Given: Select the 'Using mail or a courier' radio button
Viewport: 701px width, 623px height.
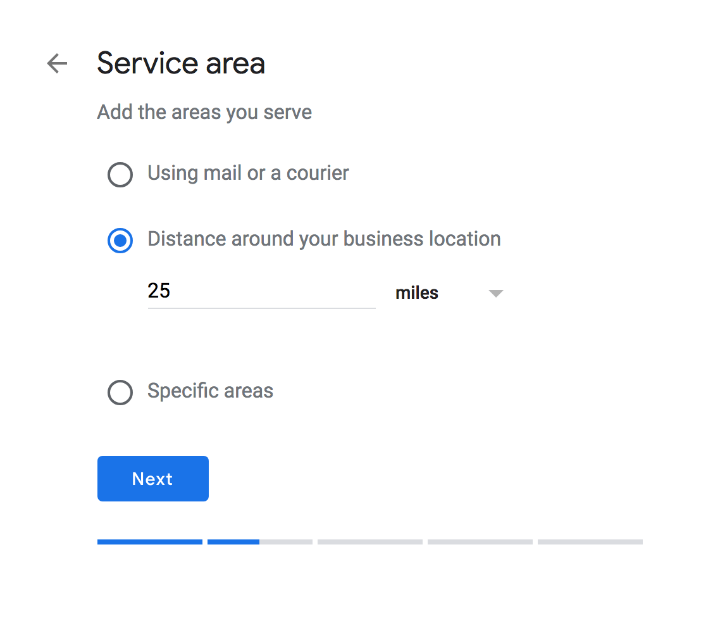Looking at the screenshot, I should coord(120,174).
